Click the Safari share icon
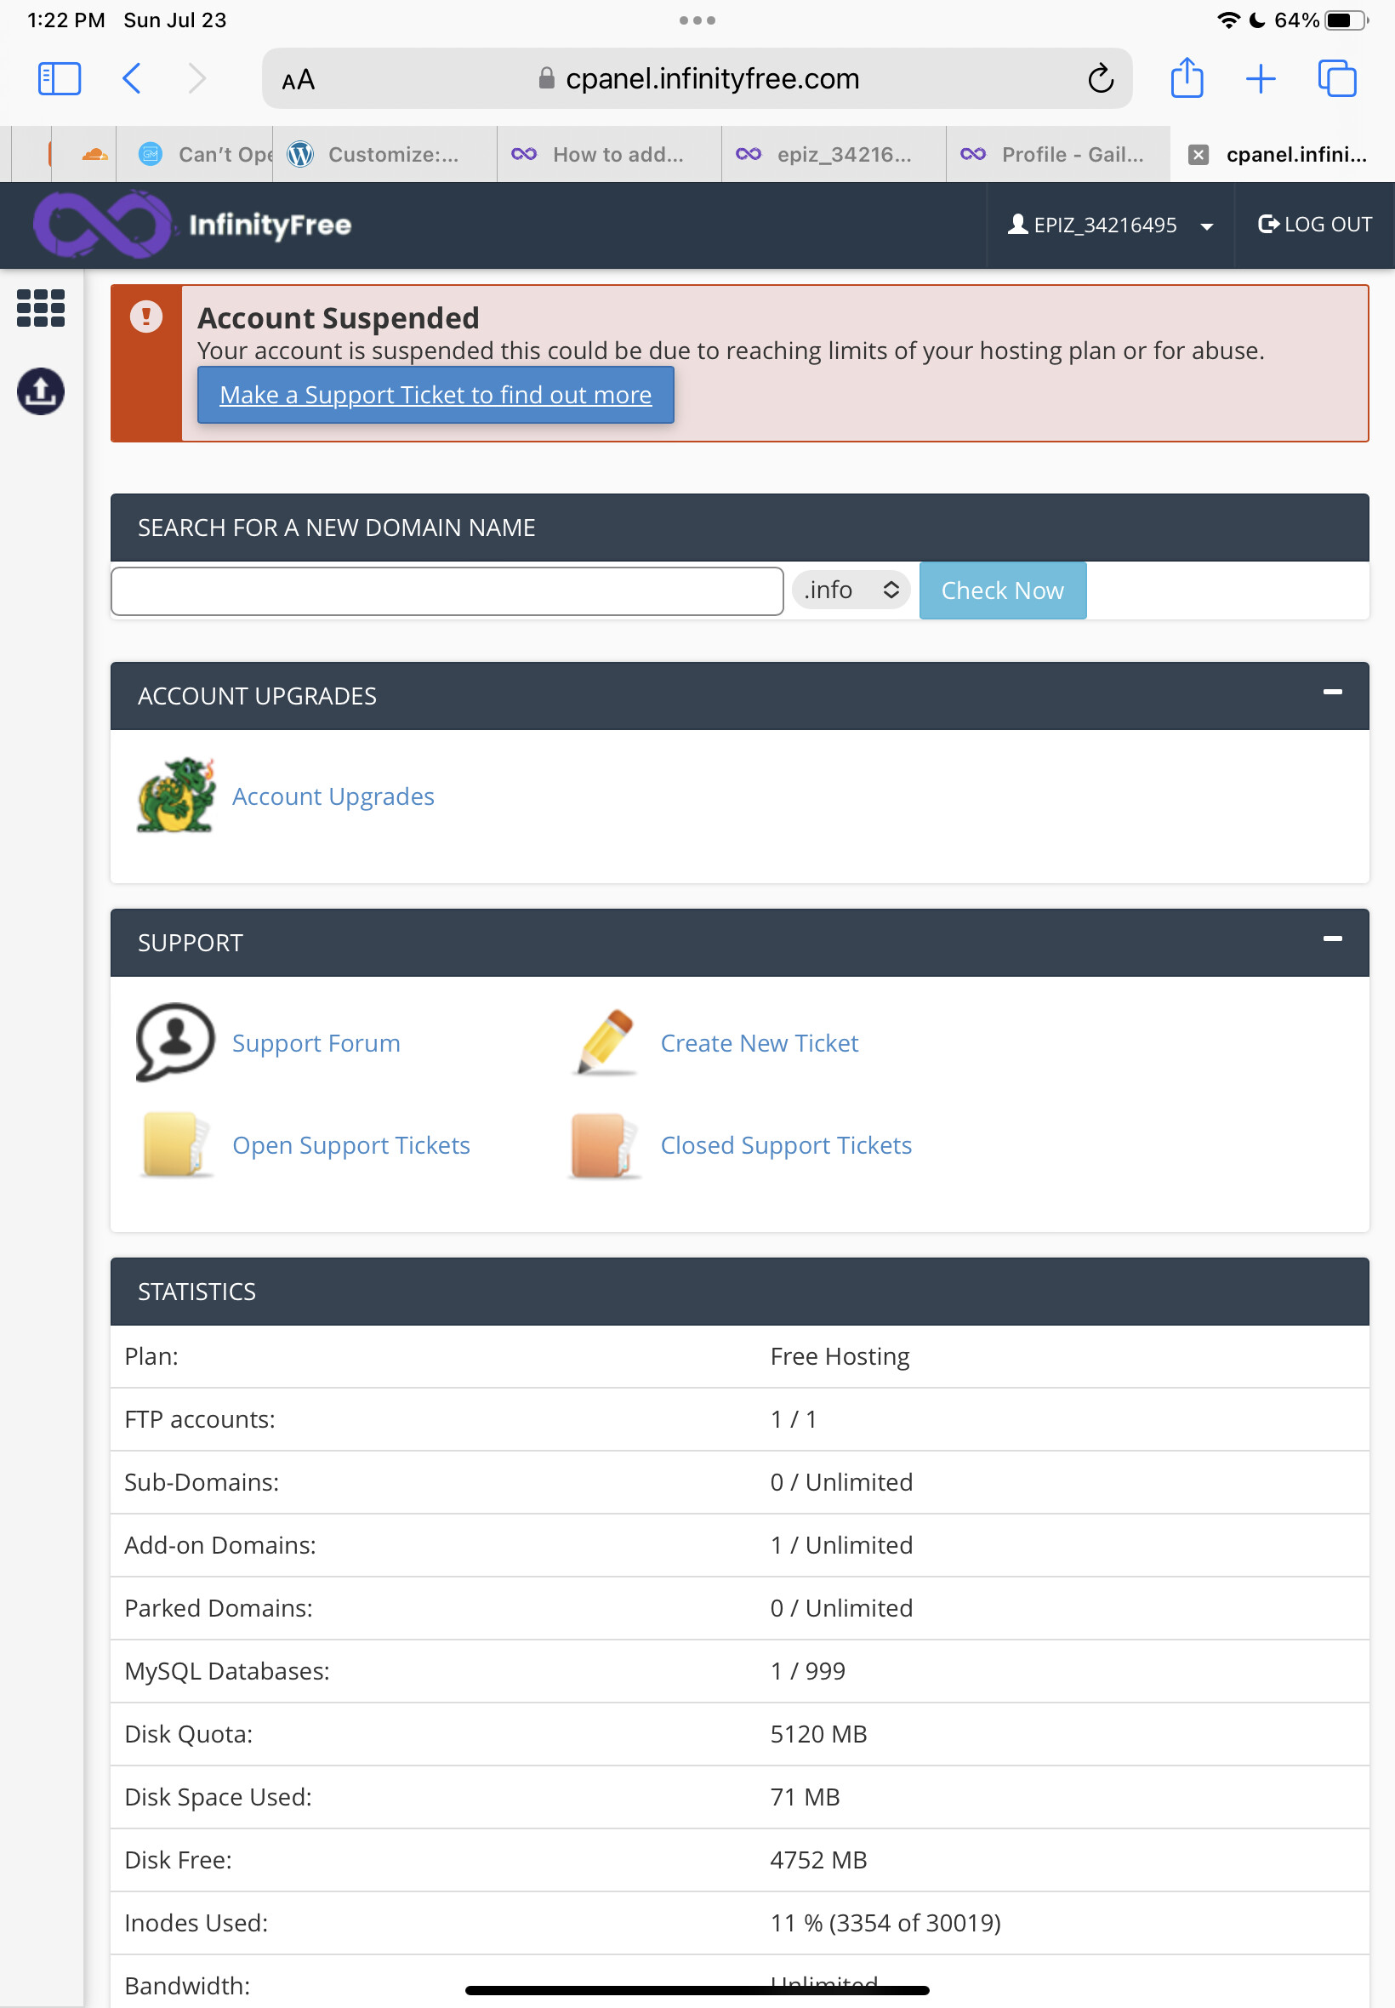This screenshot has height=2008, width=1395. [1186, 78]
